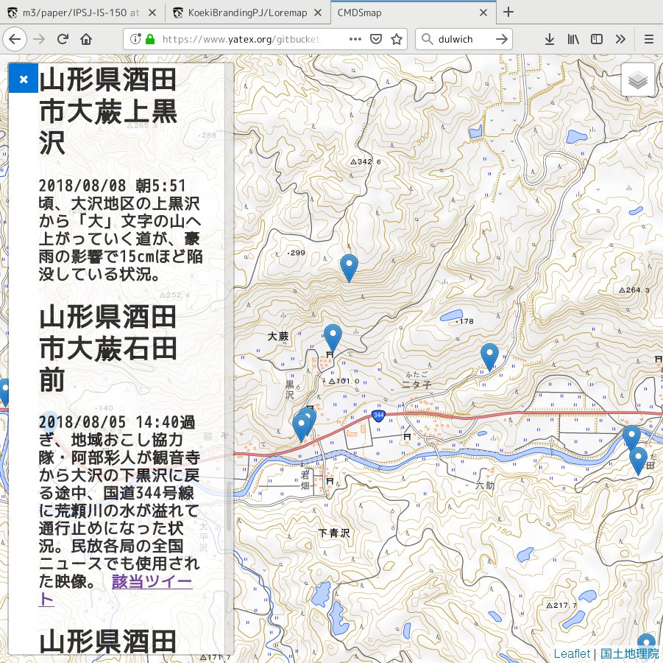
Task: Open the Firefox hamburger menu
Action: [x=648, y=40]
